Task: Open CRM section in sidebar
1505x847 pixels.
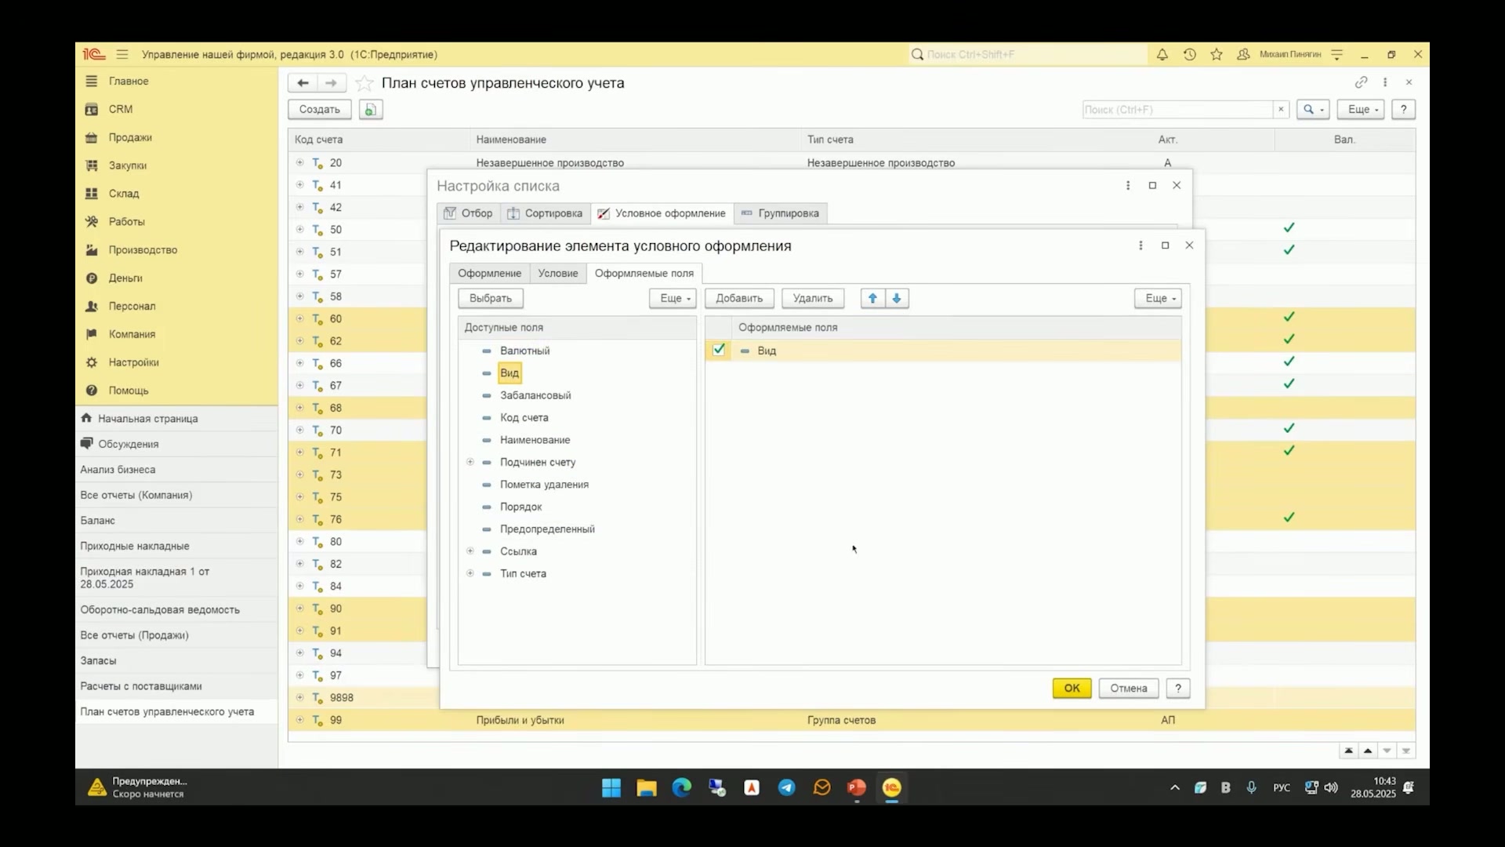Action: tap(121, 109)
